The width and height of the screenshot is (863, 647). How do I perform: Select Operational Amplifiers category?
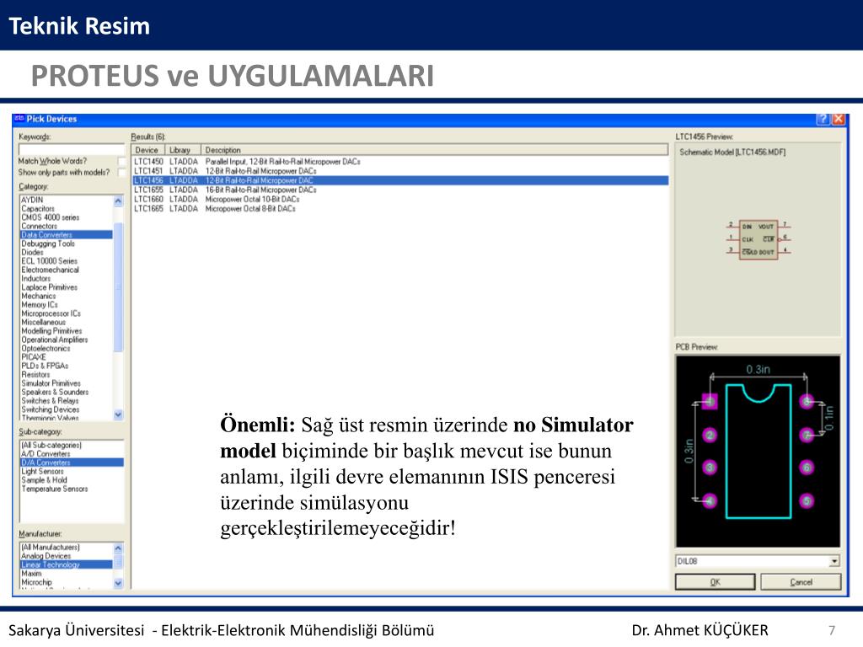pos(66,340)
